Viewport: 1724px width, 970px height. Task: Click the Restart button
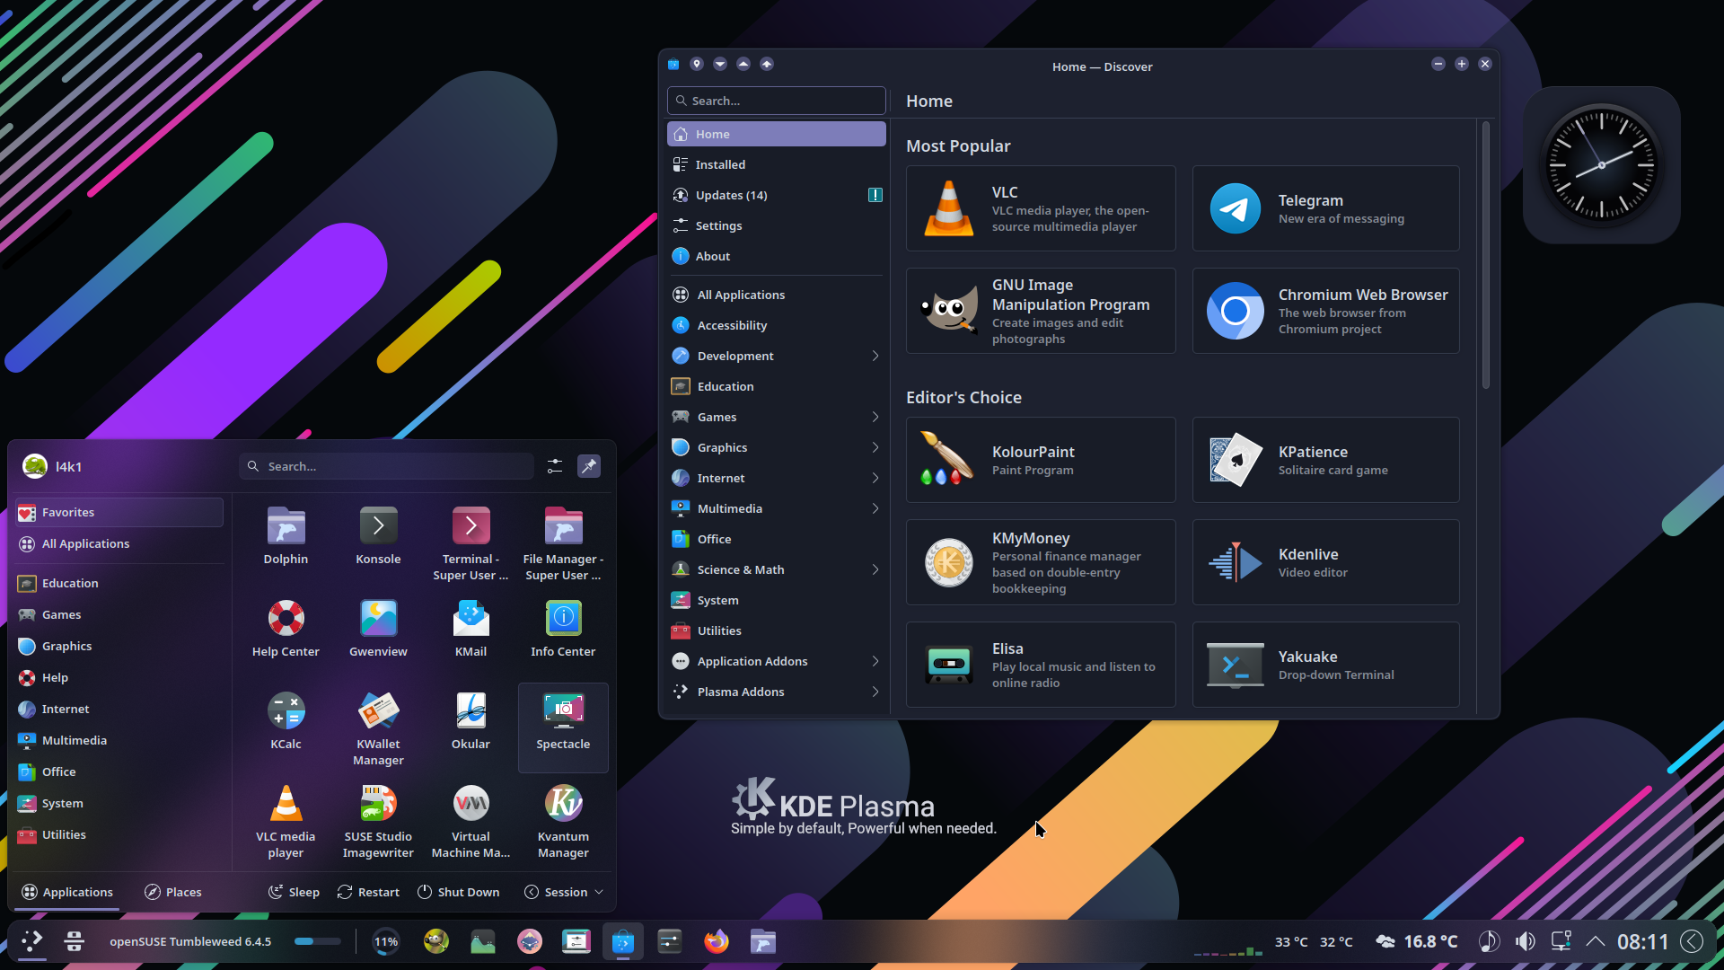point(368,892)
